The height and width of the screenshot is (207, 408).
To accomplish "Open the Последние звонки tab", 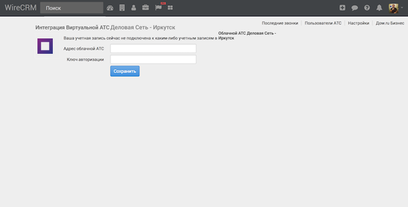I will [x=280, y=23].
